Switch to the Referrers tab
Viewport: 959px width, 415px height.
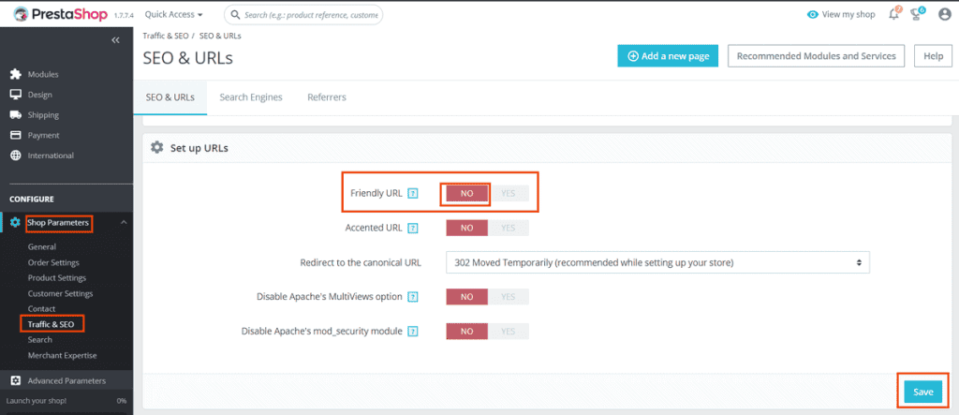[x=327, y=97]
